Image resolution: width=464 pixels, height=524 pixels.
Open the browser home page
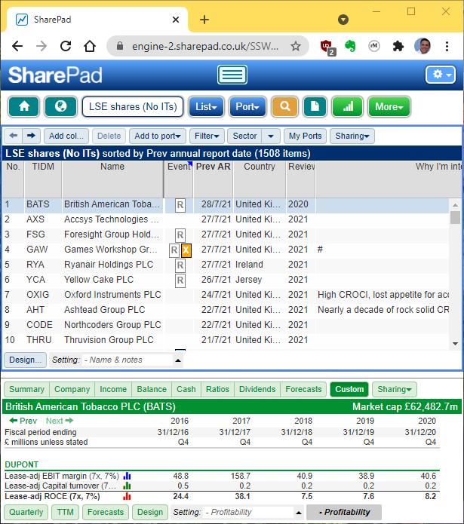click(x=90, y=46)
